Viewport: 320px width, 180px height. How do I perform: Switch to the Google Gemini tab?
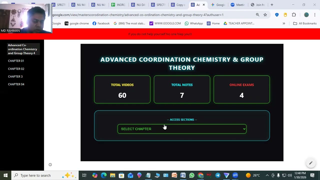[218, 5]
